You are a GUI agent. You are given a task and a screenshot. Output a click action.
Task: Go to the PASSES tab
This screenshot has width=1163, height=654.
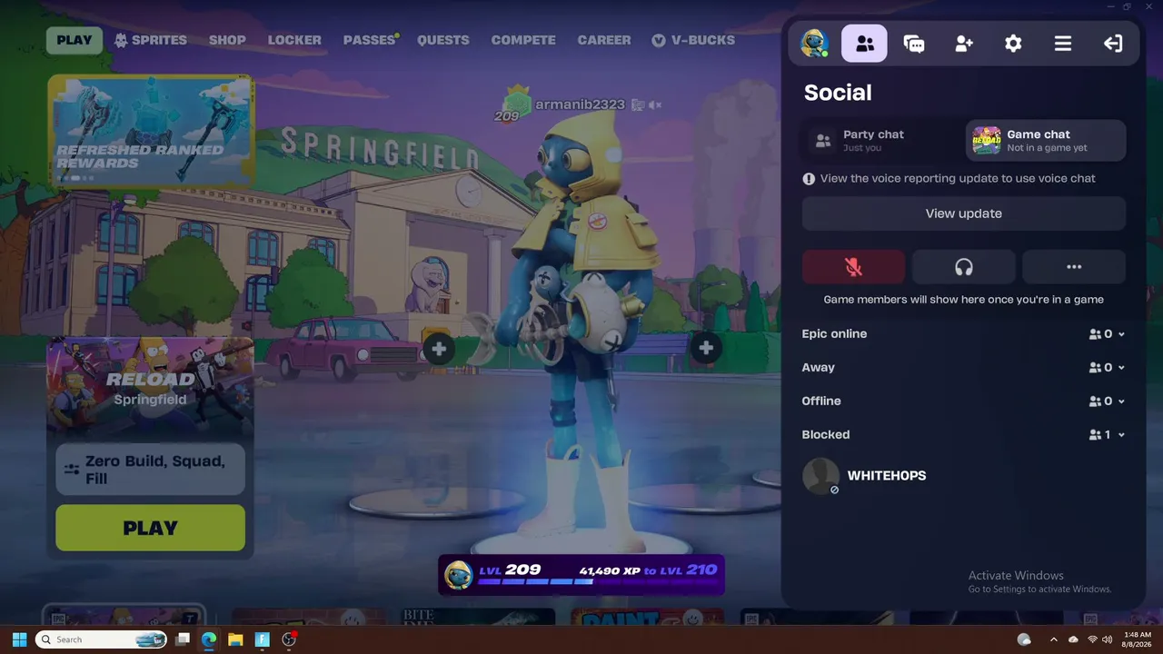[370, 40]
